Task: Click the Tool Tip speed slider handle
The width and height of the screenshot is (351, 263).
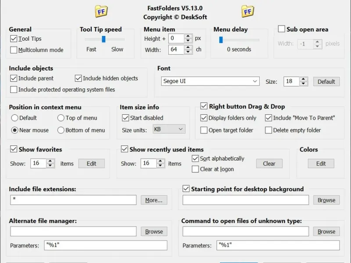Action: (104, 39)
